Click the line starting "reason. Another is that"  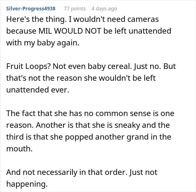88,125
